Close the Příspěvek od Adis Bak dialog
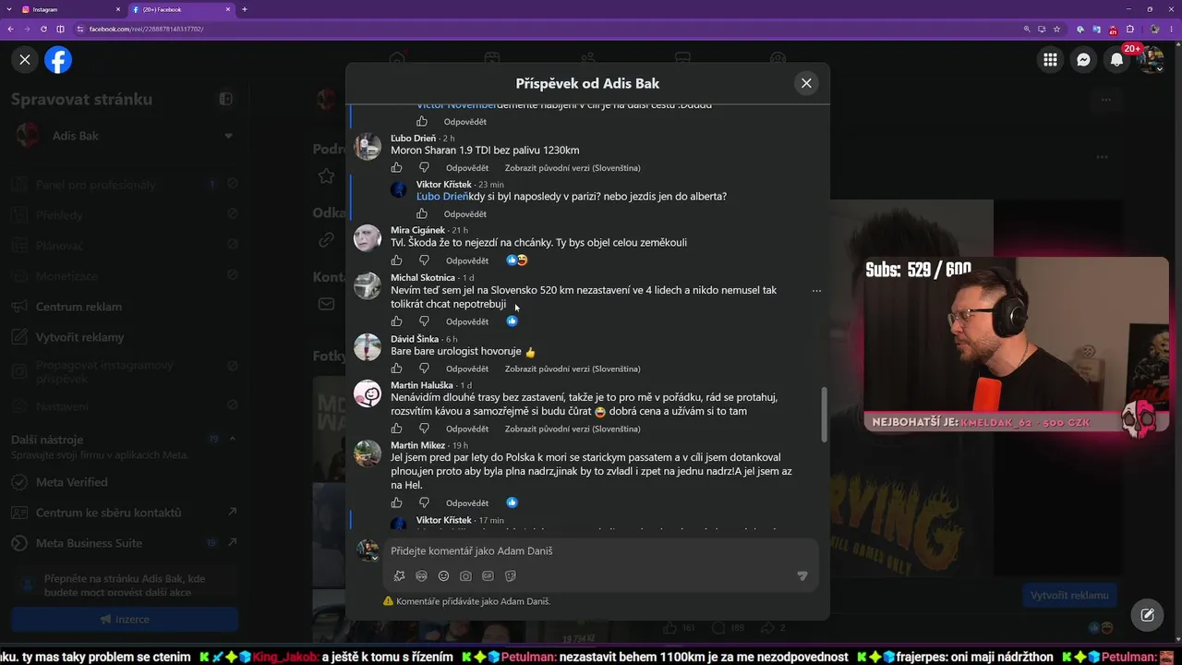 coord(806,83)
